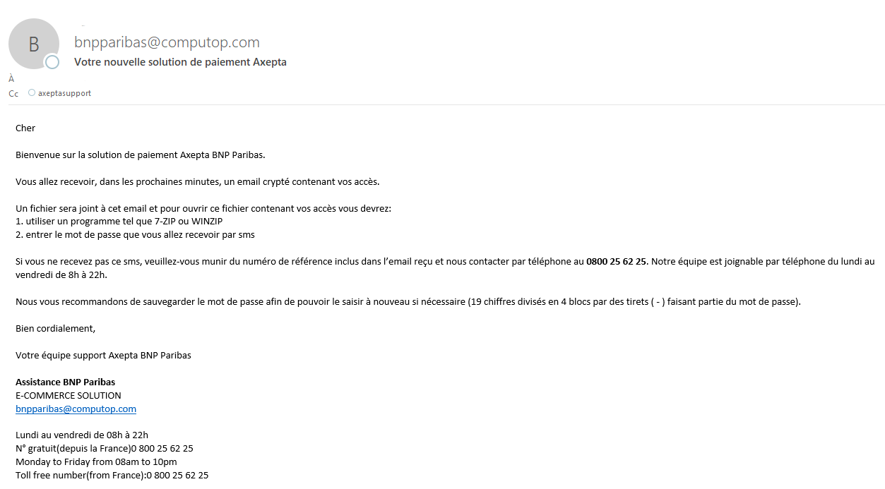This screenshot has width=885, height=489.
Task: Click the sender address in the email header
Action: coord(167,42)
